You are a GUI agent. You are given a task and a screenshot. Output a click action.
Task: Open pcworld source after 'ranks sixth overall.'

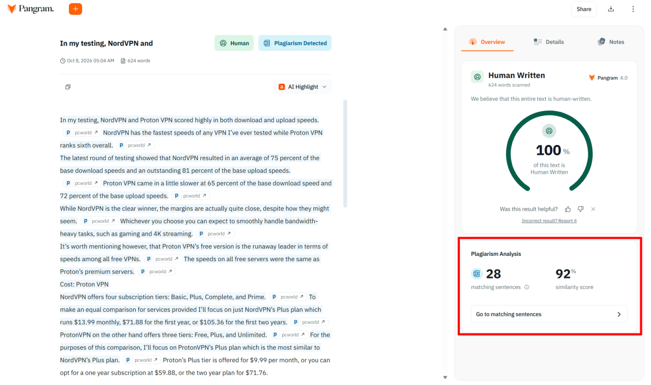[135, 146]
